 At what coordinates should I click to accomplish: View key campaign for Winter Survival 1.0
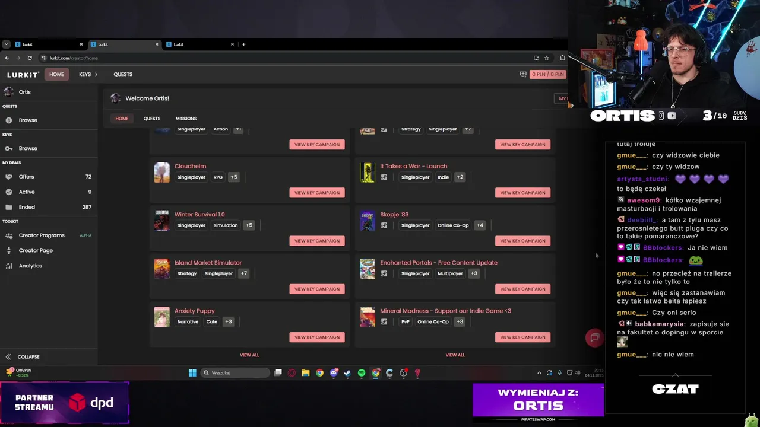317,241
